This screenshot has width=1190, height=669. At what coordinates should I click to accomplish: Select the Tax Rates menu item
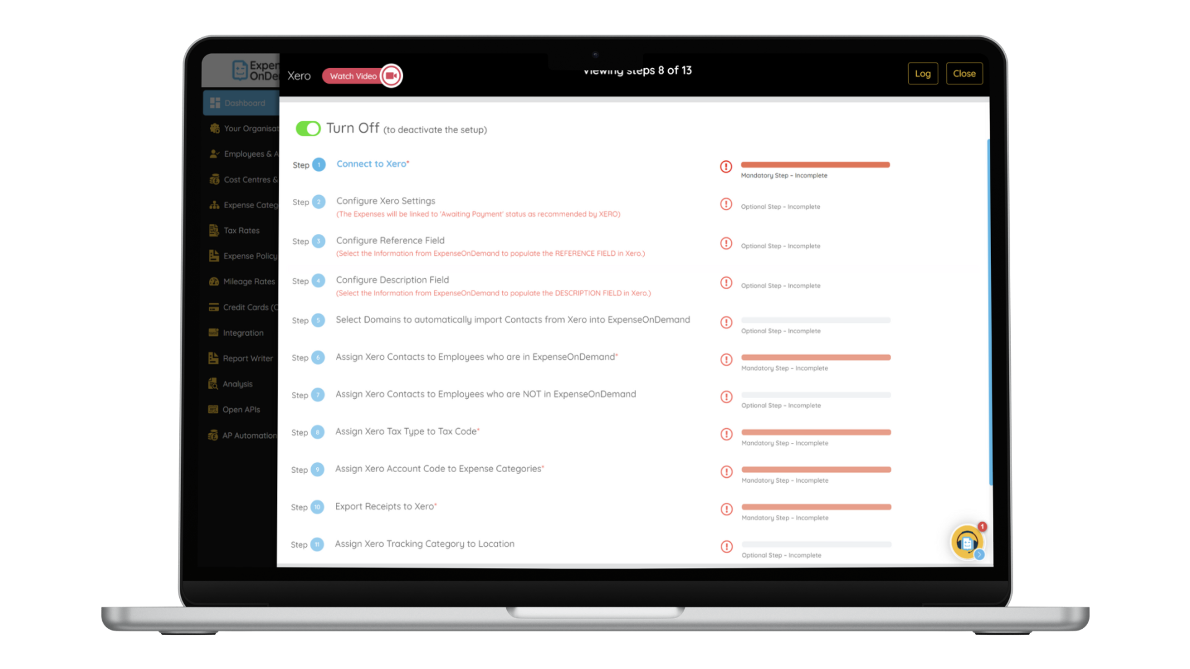tap(240, 230)
